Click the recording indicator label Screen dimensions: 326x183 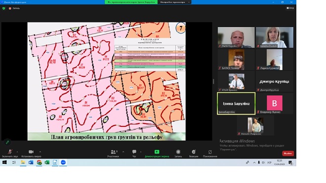[14, 8]
